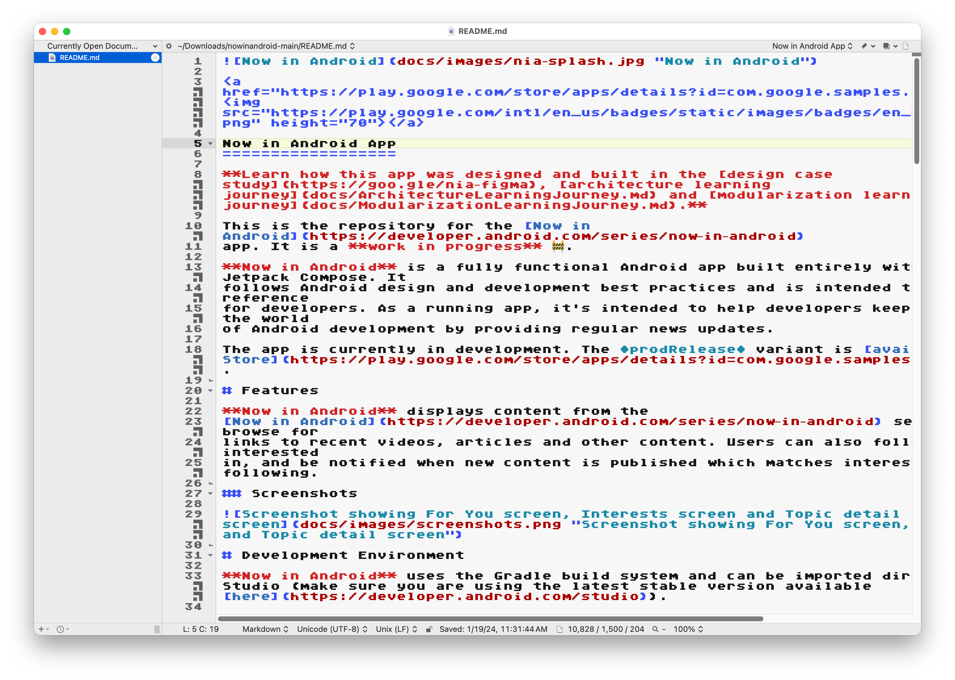Image resolution: width=955 pixels, height=680 pixels.
Task: Click the plus add-document icon in sidebar footer
Action: pyautogui.click(x=41, y=629)
